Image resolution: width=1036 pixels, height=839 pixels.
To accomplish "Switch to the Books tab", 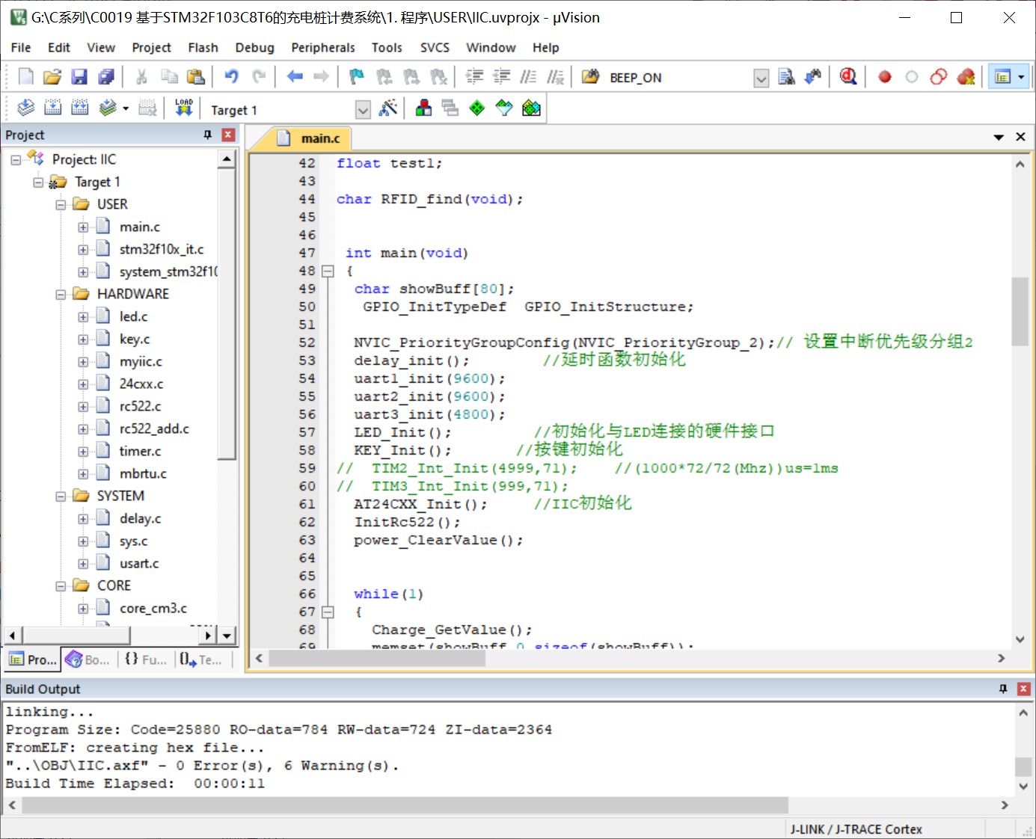I will [88, 660].
